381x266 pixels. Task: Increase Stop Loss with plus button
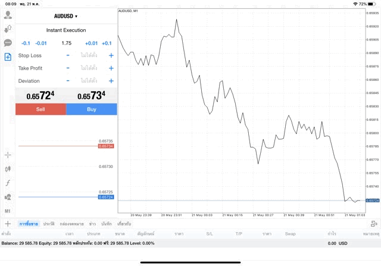click(111, 55)
